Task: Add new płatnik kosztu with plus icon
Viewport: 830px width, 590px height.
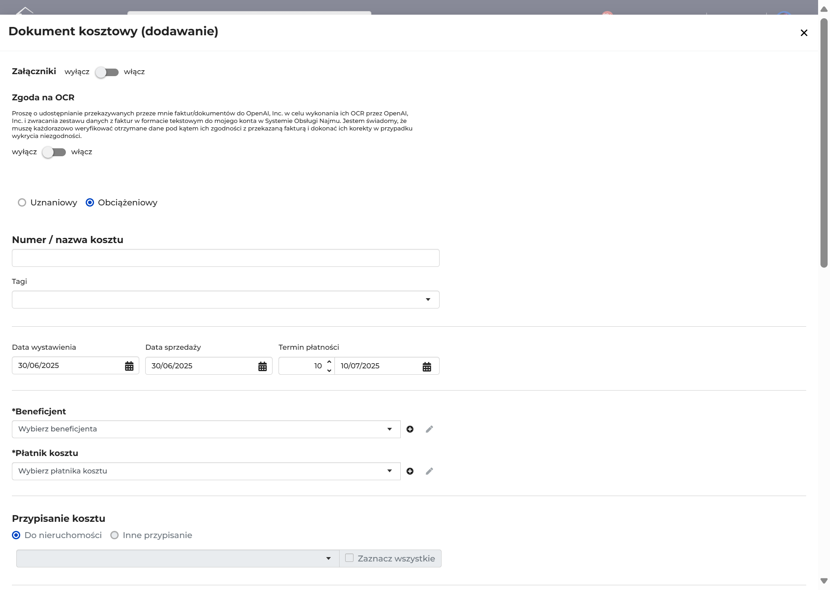Action: tap(410, 471)
